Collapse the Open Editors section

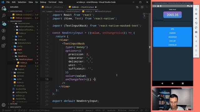pos(16,11)
